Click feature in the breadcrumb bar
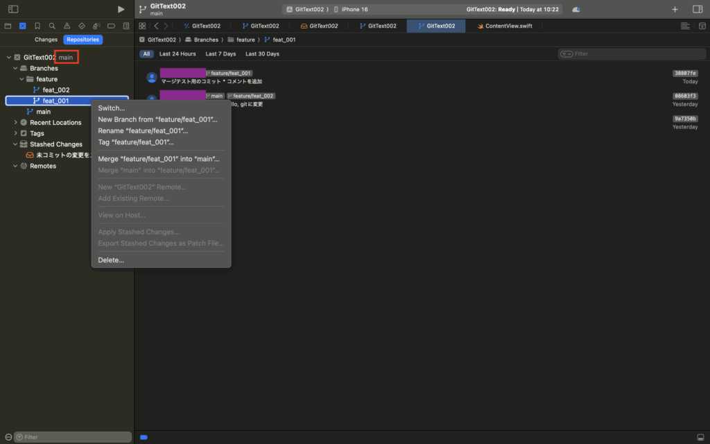710x444 pixels. click(241, 40)
